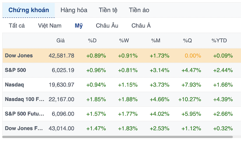241x142 pixels.
Task: View Châu Âu indices
Action: (107, 26)
